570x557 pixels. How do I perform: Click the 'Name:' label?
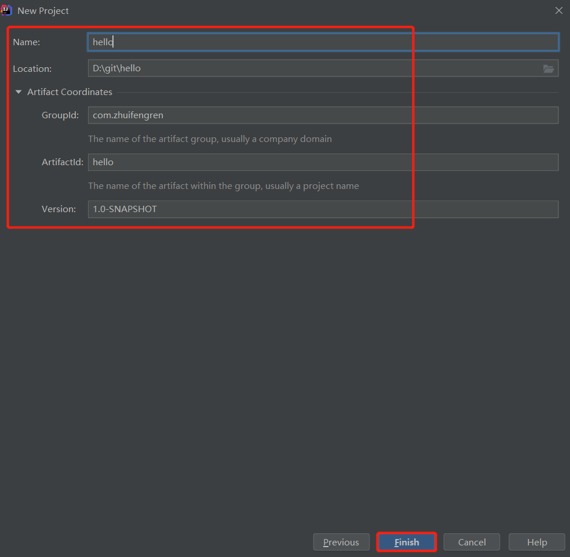click(27, 42)
